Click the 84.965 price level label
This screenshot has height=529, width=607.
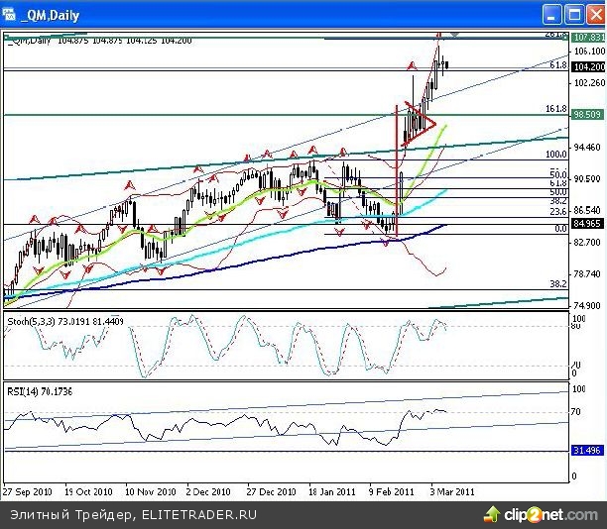[x=589, y=225]
